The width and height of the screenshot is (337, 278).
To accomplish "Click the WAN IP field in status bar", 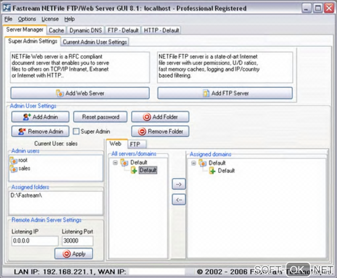I will click(157, 272).
